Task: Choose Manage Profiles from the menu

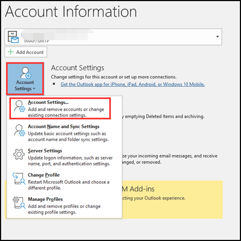Action: click(x=64, y=205)
